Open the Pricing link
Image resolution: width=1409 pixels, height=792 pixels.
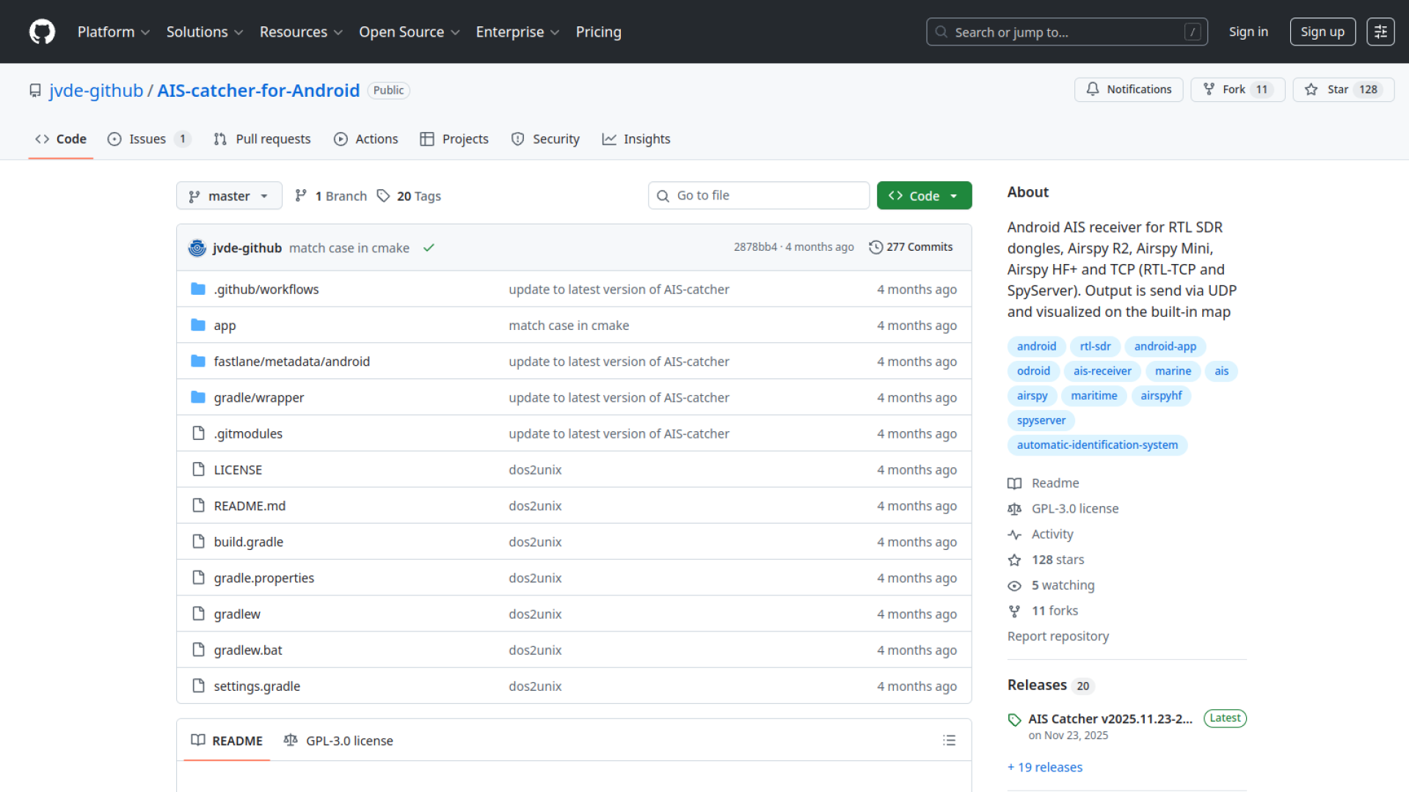[x=598, y=32]
